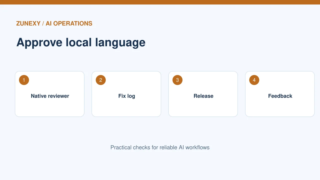The image size is (320, 180).
Task: Select the Native reviewer card label
Action: [50, 96]
